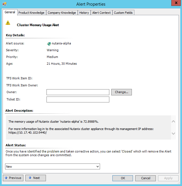Click the 'Priority:' label

point(12,57)
